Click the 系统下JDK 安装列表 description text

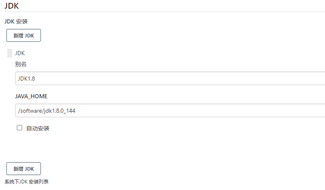[27, 181]
